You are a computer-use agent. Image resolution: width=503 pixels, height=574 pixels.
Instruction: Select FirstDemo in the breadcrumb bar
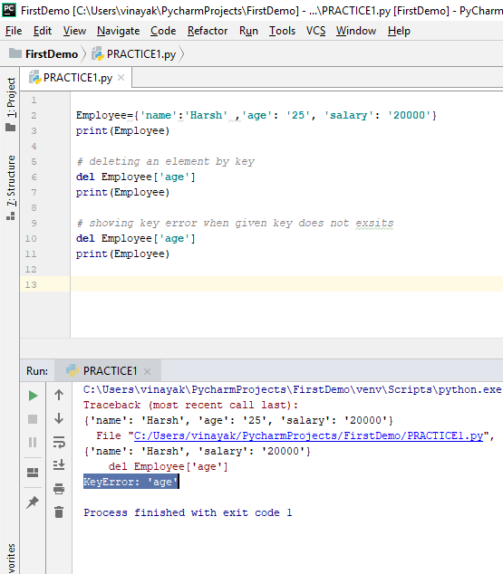[52, 54]
